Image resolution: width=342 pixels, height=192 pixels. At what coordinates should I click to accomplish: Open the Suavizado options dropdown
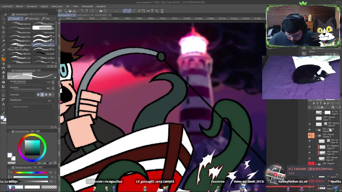click(x=53, y=95)
